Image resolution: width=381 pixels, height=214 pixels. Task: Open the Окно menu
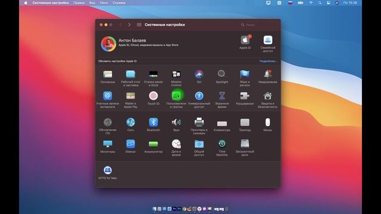[x=104, y=3]
